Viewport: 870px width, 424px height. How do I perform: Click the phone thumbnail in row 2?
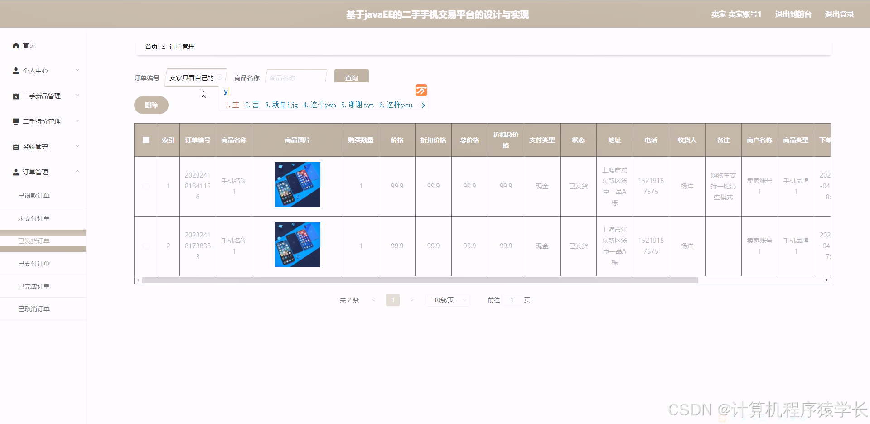[x=298, y=245]
